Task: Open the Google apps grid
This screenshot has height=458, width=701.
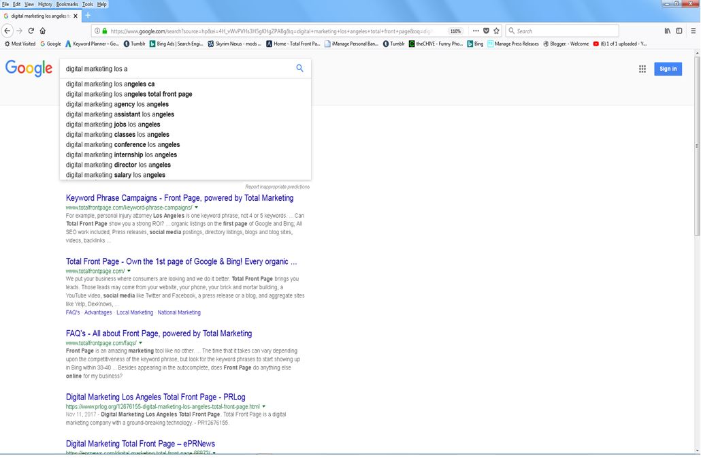Action: click(642, 69)
